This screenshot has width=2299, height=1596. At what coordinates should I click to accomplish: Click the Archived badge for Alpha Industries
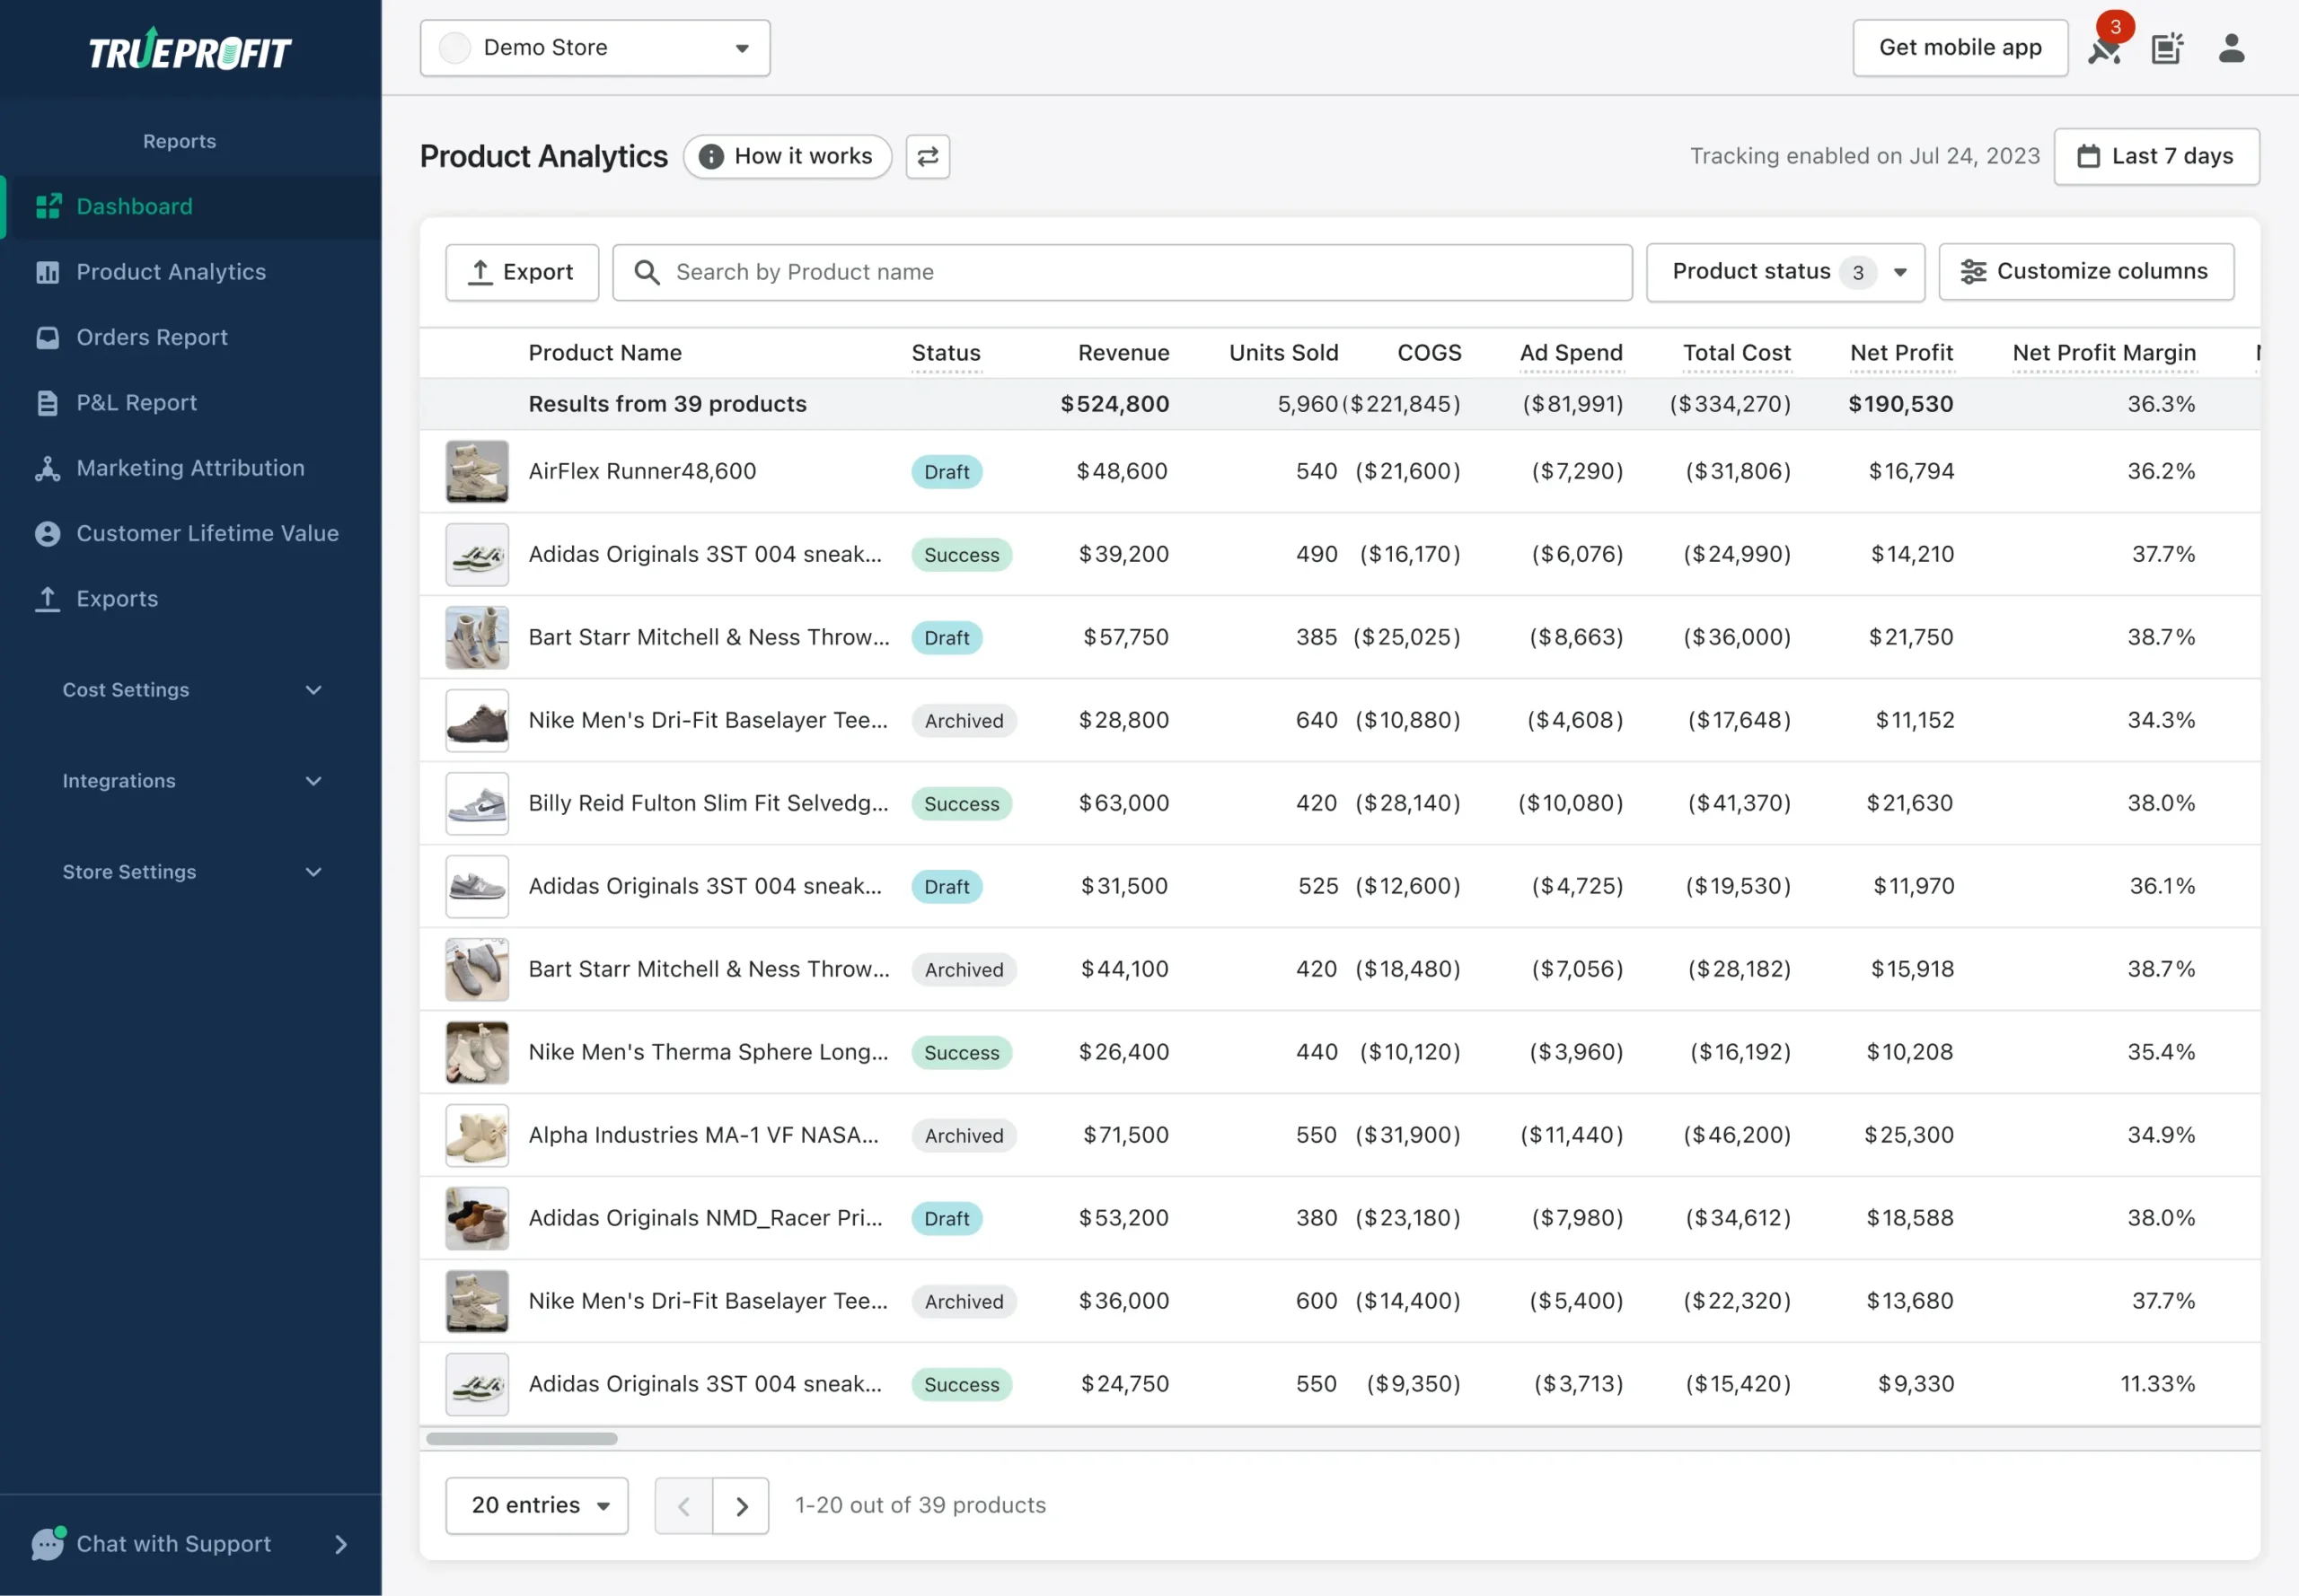(964, 1136)
